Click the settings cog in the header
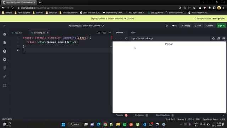This screenshot has height=128, width=227. (x=167, y=26)
